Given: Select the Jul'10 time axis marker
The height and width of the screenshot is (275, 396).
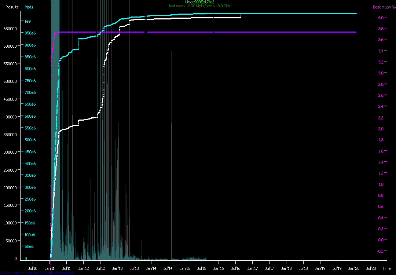Looking at the screenshot, I should pos(33,268).
